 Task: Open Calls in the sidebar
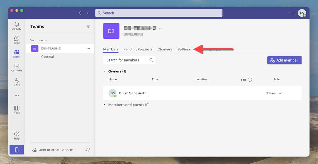17,82
